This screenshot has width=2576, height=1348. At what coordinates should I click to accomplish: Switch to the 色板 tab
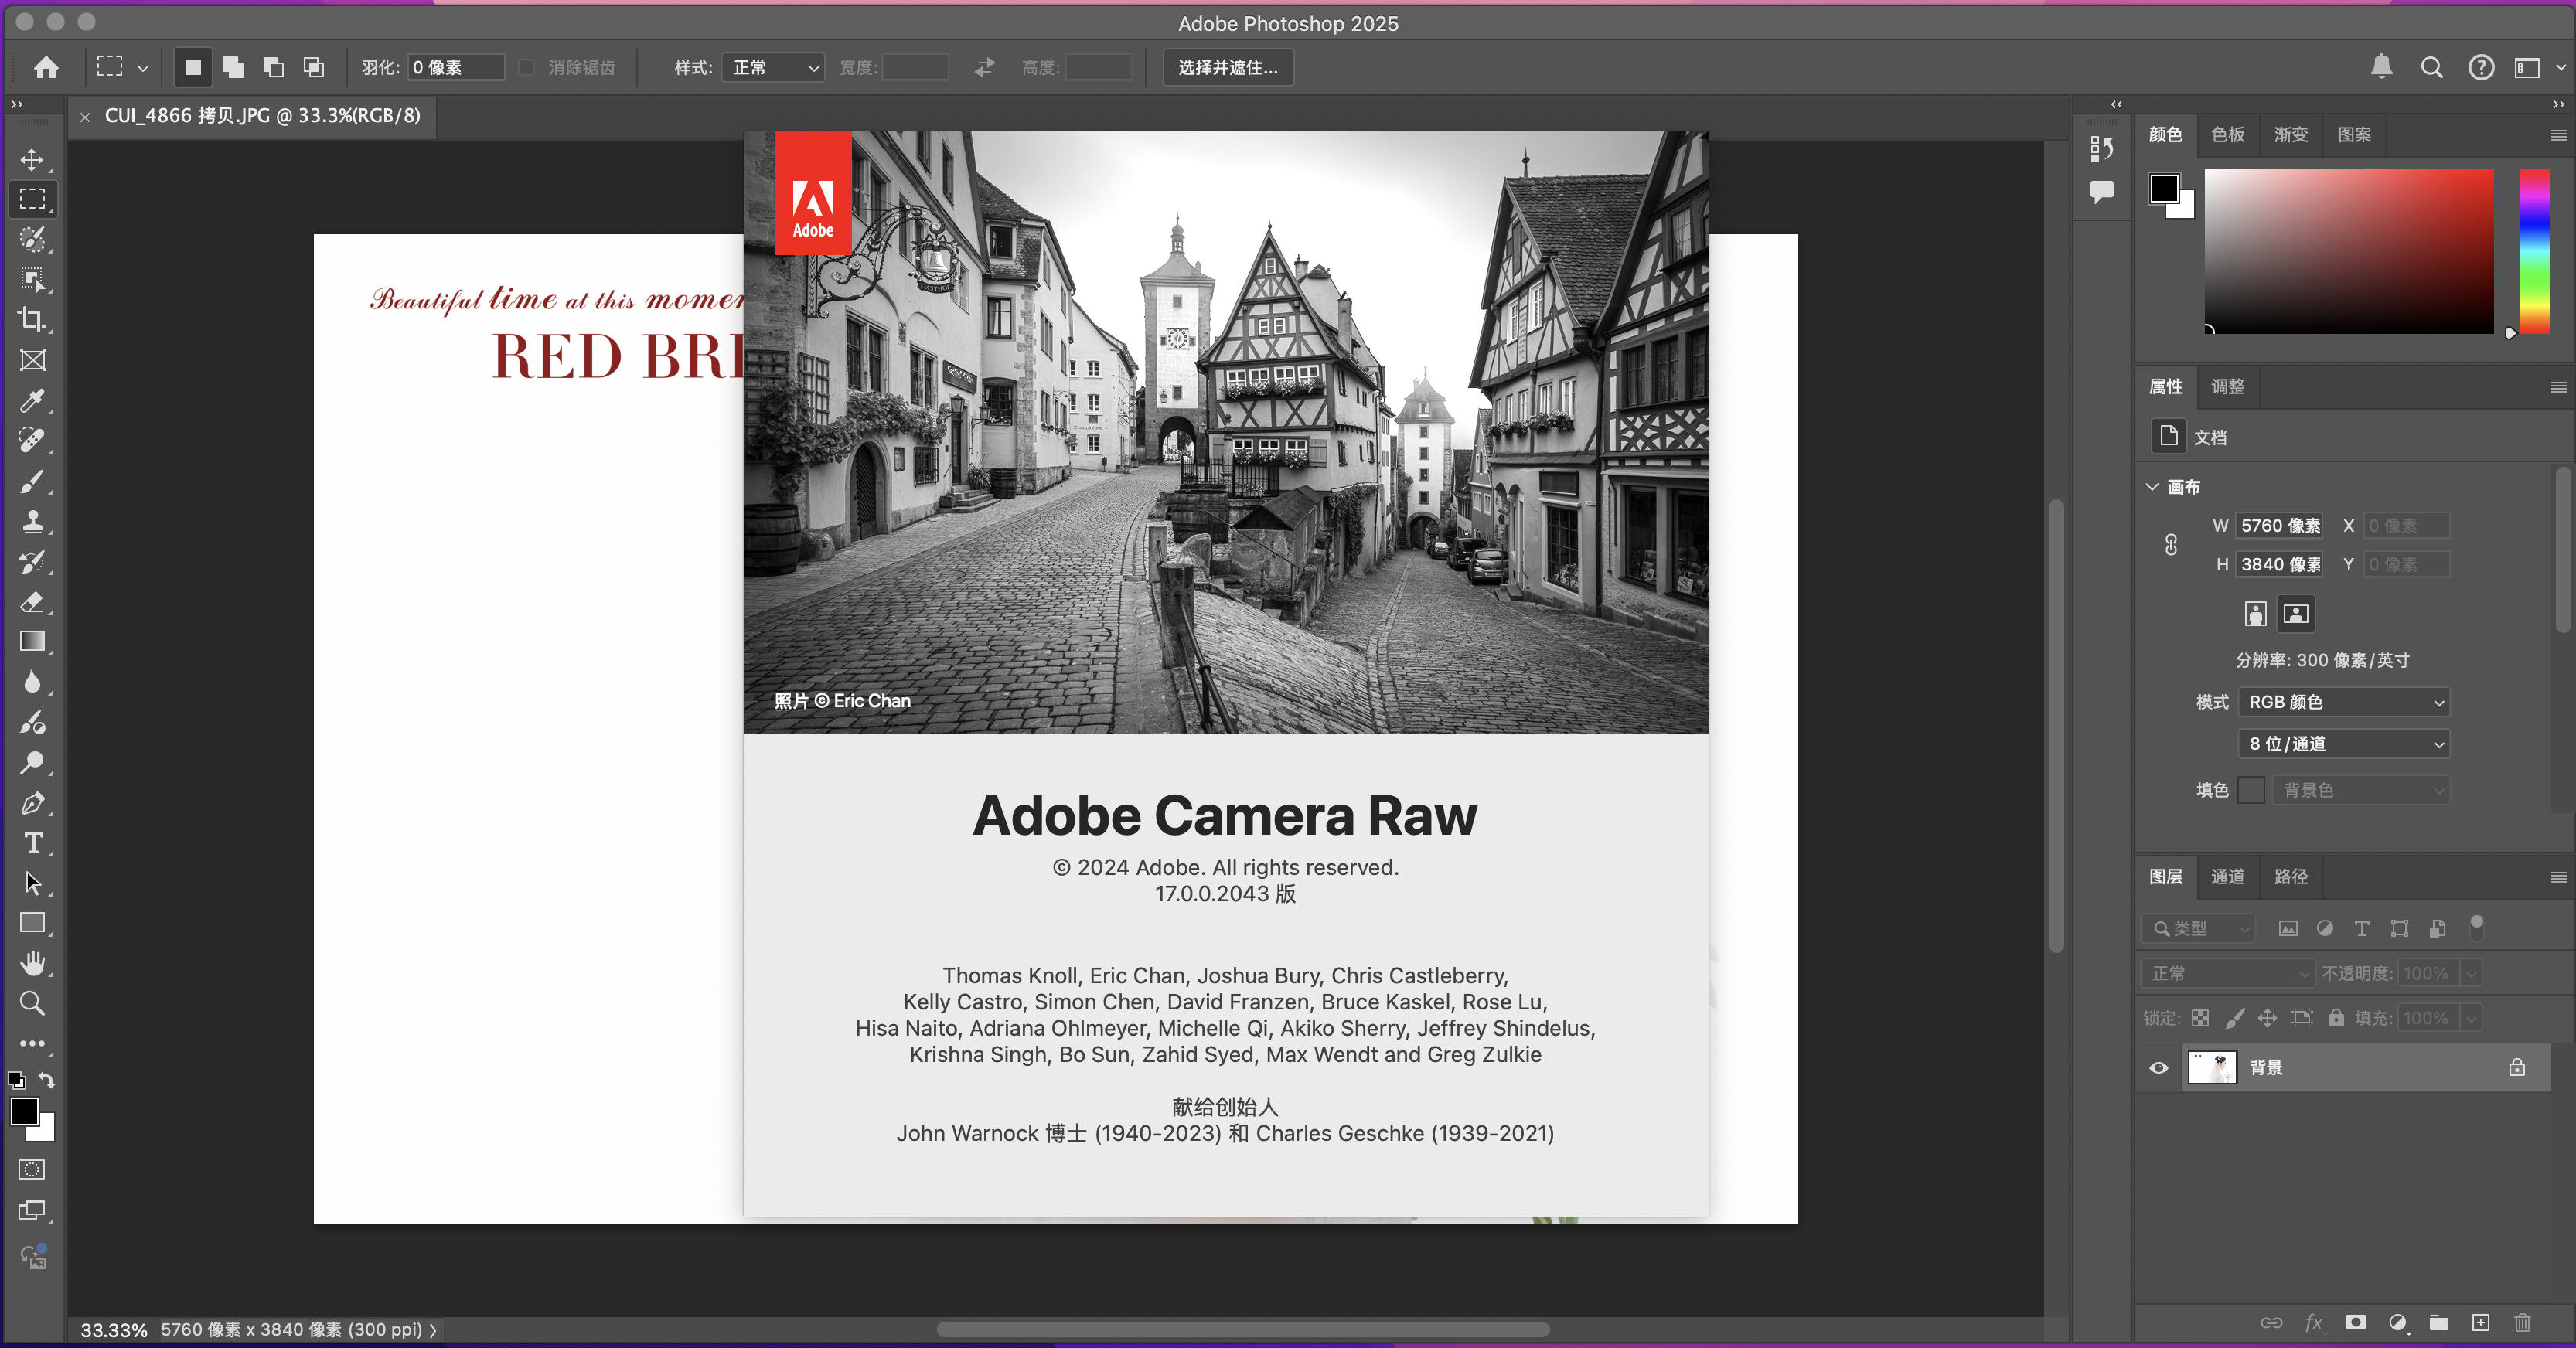click(x=2227, y=135)
